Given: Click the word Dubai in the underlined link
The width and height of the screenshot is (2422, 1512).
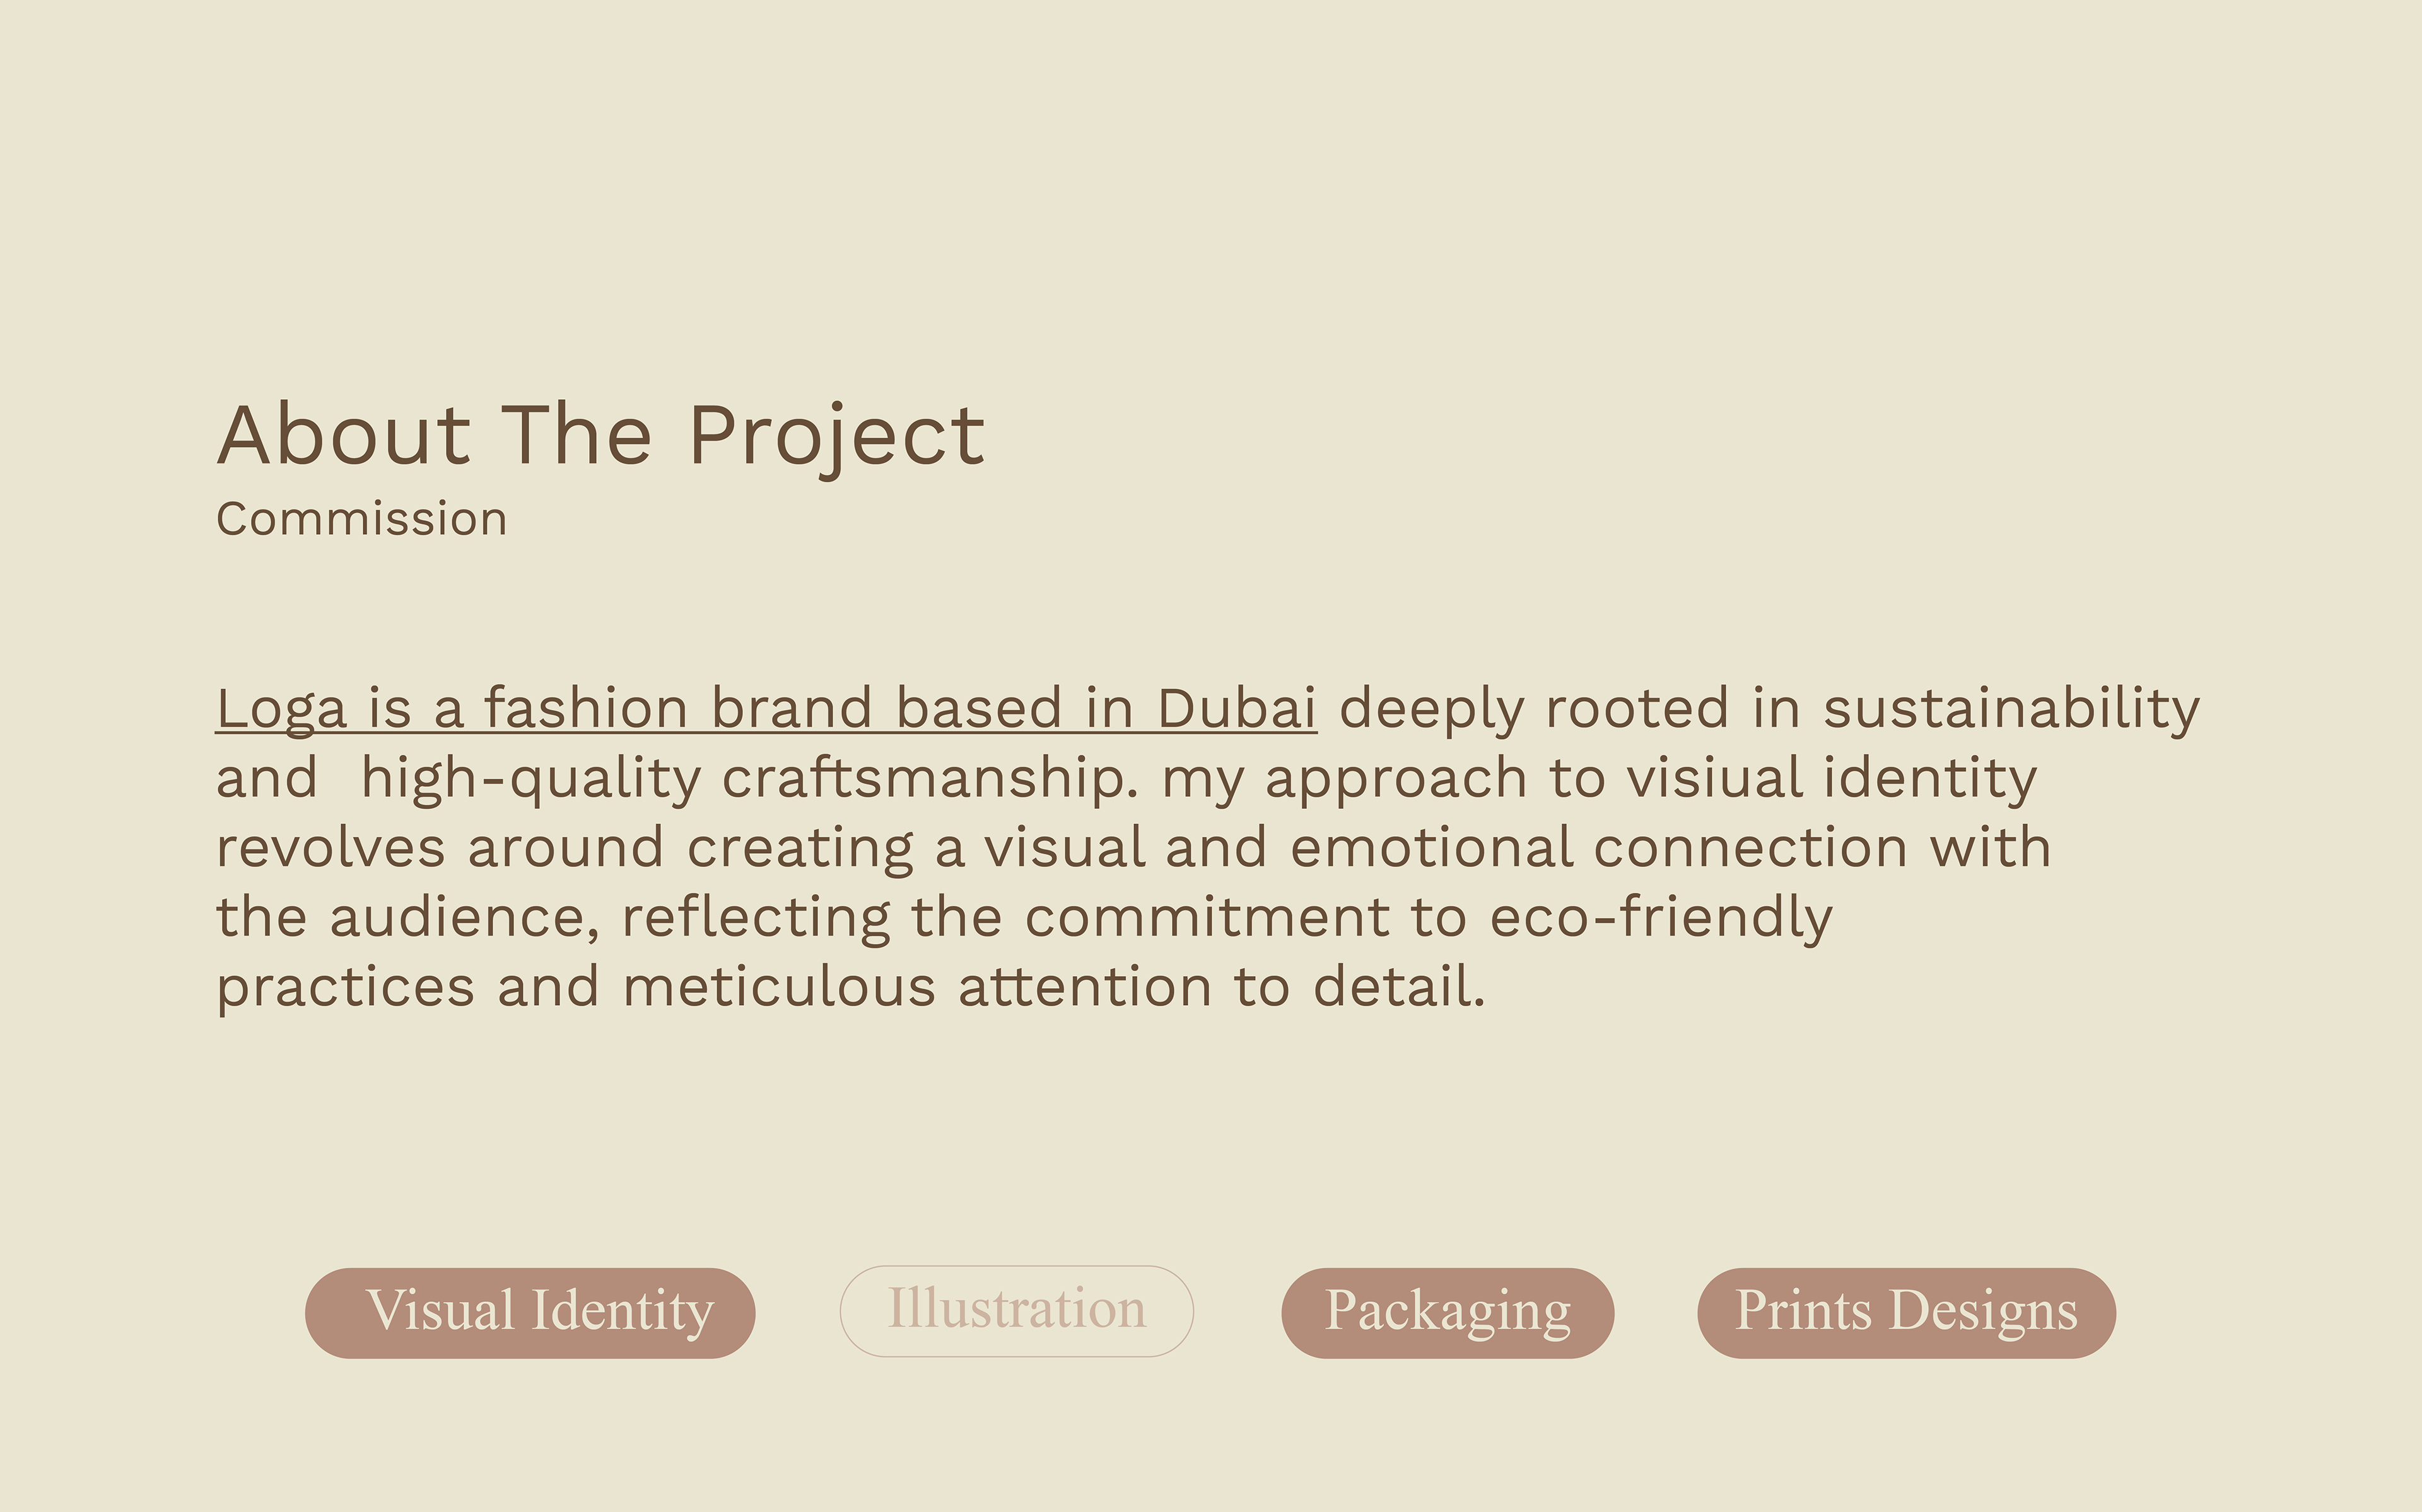Looking at the screenshot, I should [1237, 708].
